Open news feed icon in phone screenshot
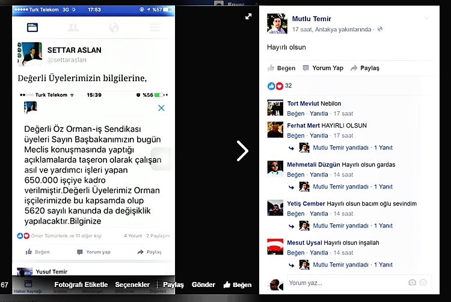This screenshot has height=302, width=451. coord(32,28)
